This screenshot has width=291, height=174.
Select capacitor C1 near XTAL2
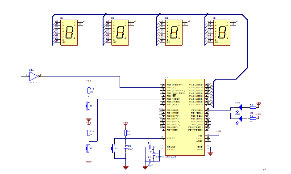click(150, 147)
